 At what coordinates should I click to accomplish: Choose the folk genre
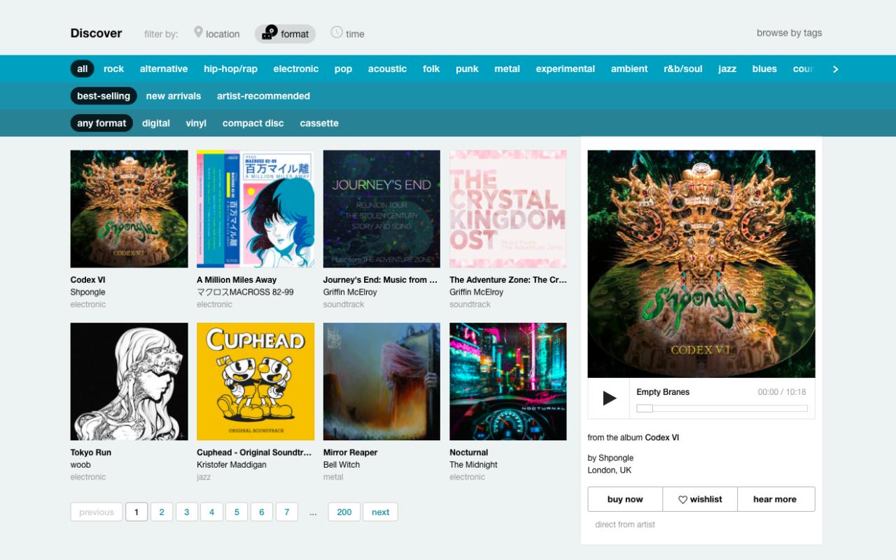coord(431,69)
